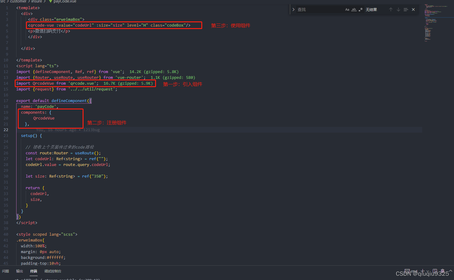Click the payCode.vue breadcrumb item

tap(62, 2)
